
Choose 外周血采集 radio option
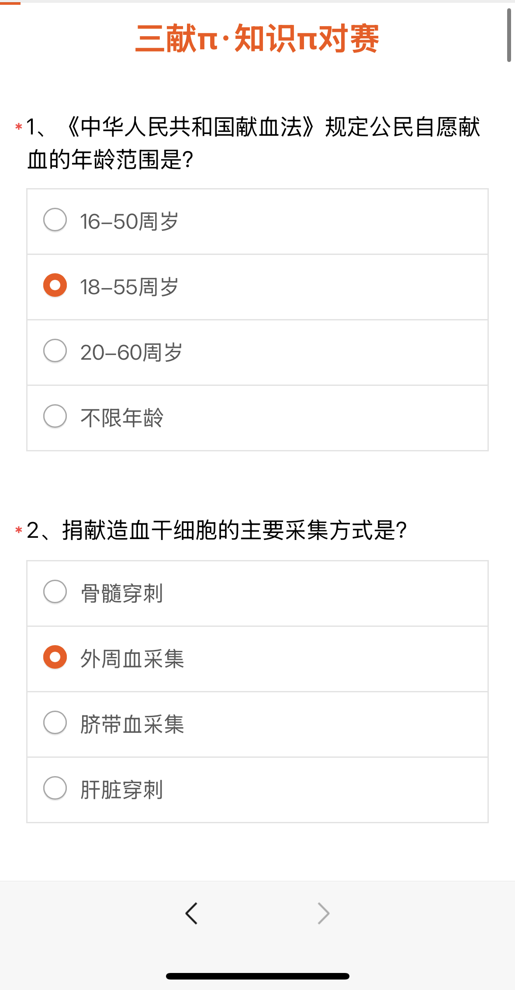tap(55, 657)
